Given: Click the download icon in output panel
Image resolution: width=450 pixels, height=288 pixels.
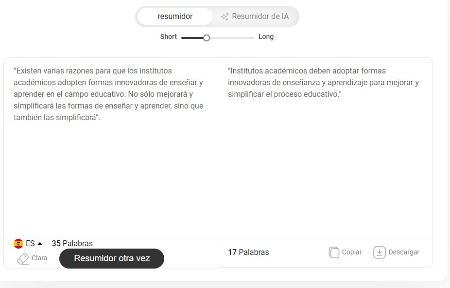Looking at the screenshot, I should click(379, 252).
